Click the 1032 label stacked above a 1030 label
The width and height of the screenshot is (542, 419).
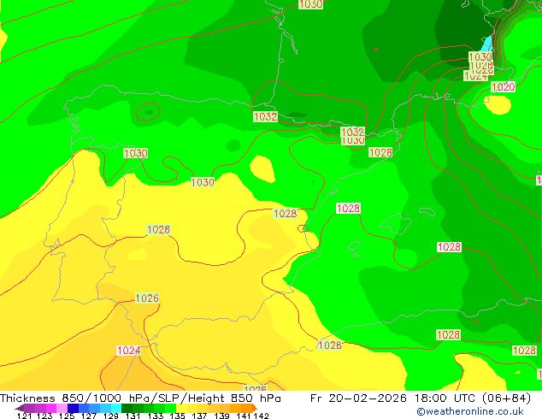(x=352, y=132)
